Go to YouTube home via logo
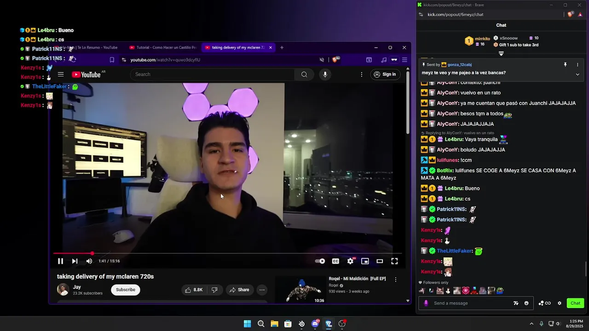Screen dimensions: 589x331 [x=86, y=74]
